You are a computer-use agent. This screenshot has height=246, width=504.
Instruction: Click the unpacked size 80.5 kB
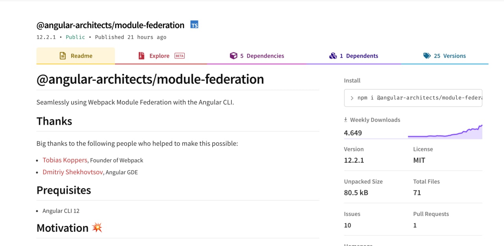tap(356, 193)
